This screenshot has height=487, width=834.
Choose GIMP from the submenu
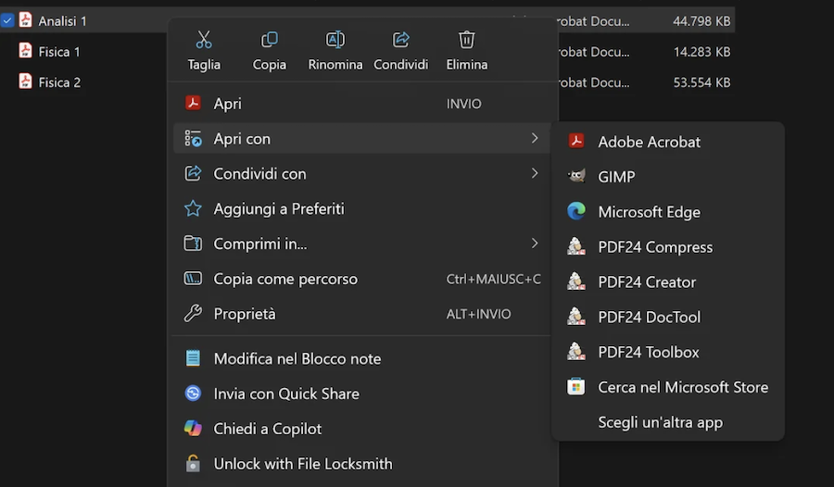tap(616, 177)
